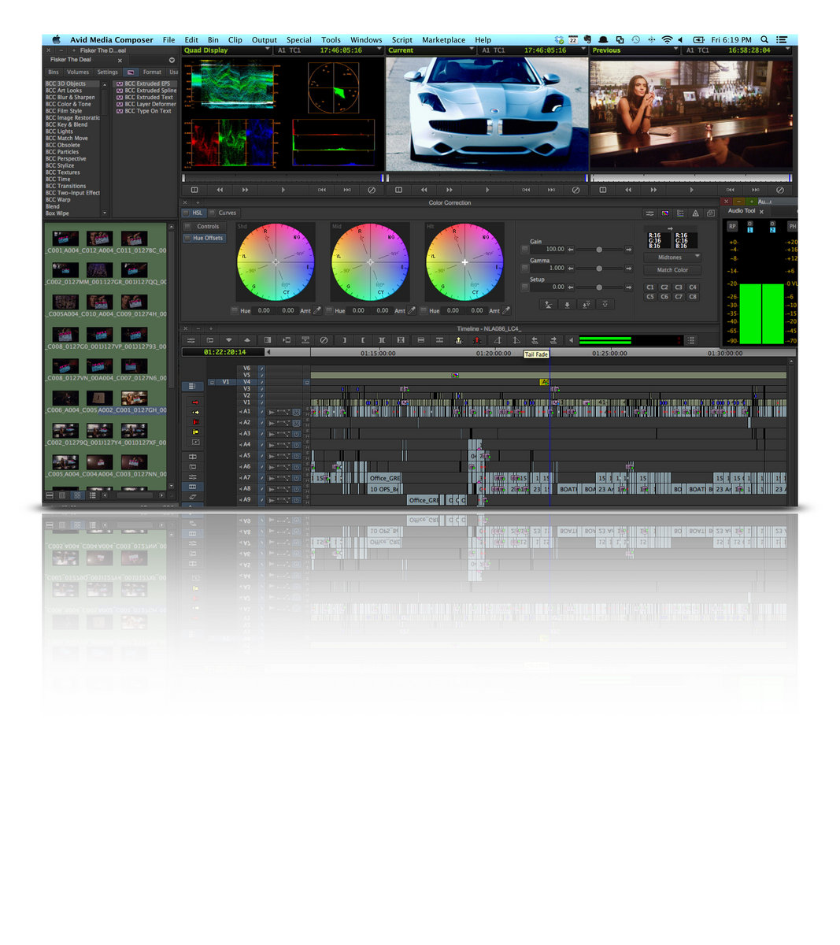Image resolution: width=840 pixels, height=945 pixels.
Task: Click the Lift icon in the timeline sidebar
Action: click(194, 421)
